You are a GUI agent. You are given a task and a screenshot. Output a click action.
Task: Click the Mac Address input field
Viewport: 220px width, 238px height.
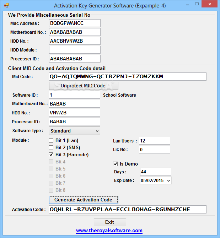75,23
